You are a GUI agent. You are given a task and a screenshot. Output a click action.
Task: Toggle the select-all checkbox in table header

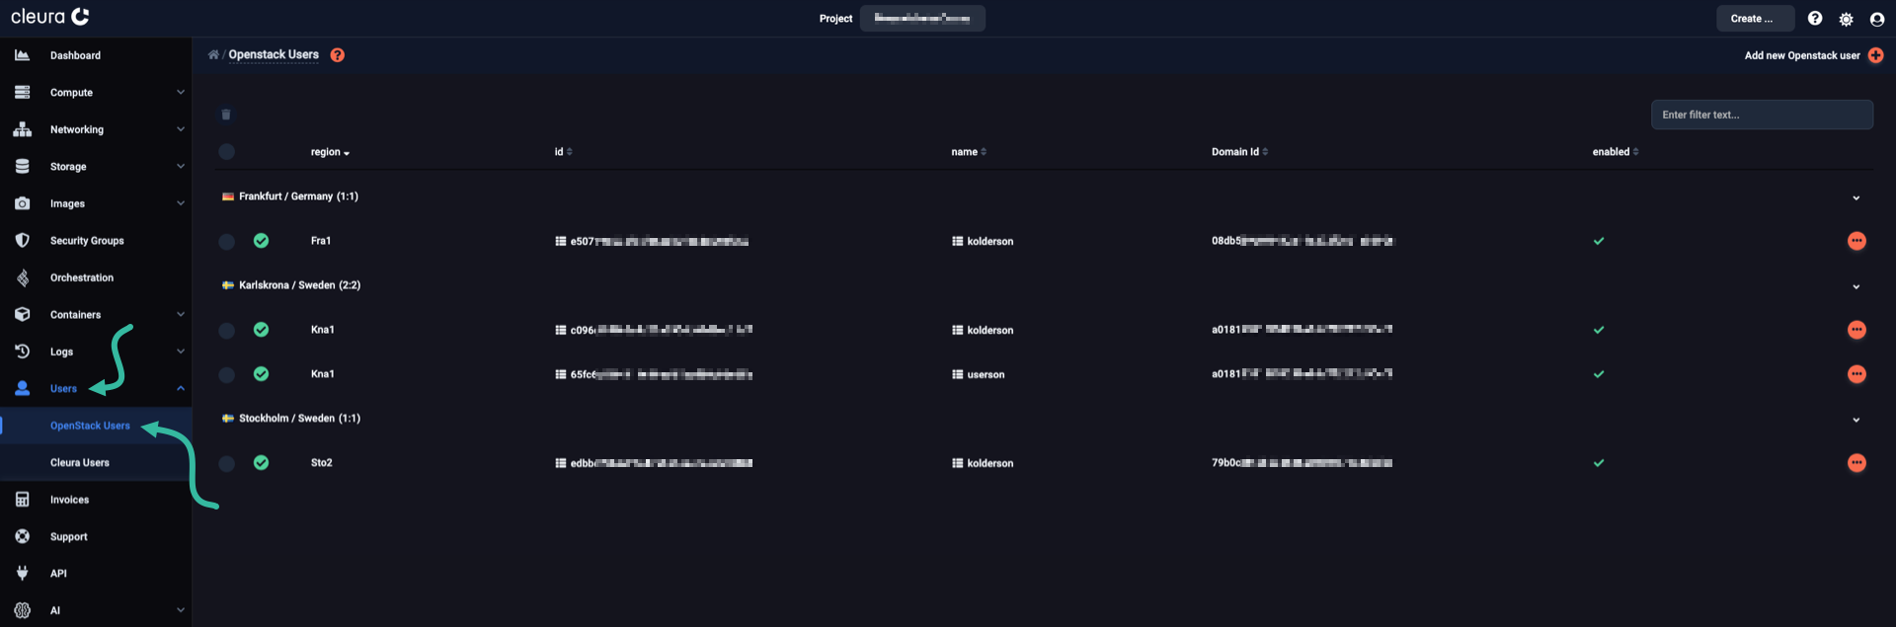tap(226, 151)
